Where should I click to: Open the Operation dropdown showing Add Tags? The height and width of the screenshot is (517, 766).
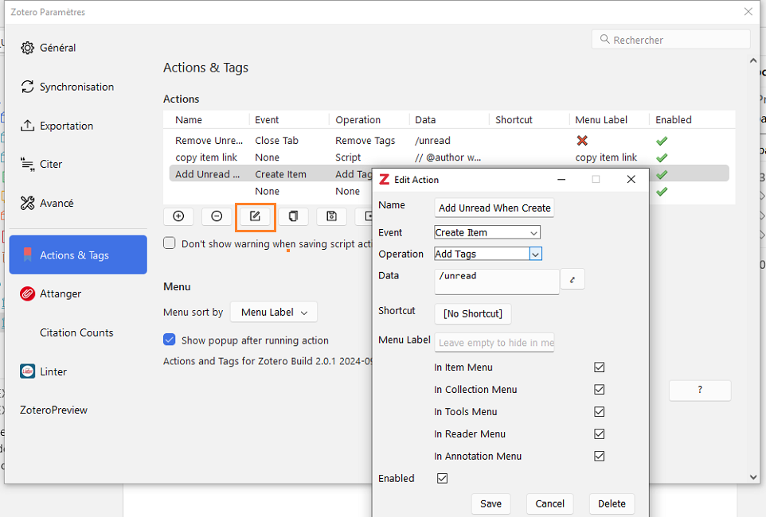488,254
